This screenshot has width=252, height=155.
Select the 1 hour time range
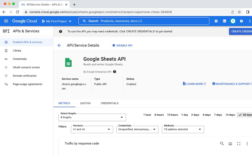147,115
